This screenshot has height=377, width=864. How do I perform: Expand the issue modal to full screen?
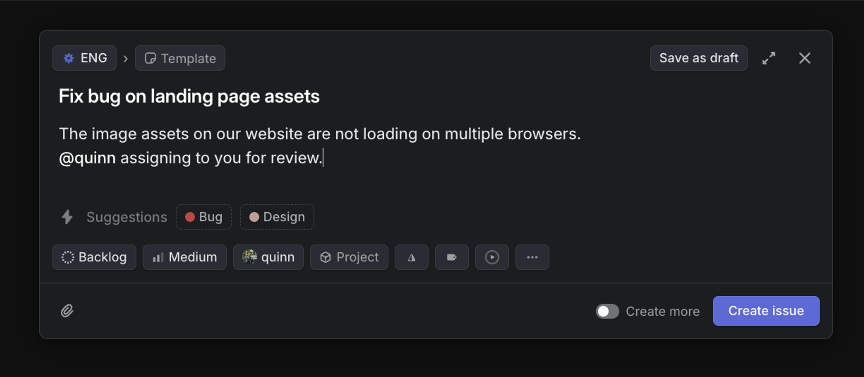pos(769,58)
